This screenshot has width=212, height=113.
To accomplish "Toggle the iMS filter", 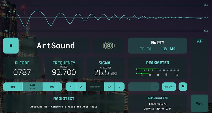I will coord(52,87).
